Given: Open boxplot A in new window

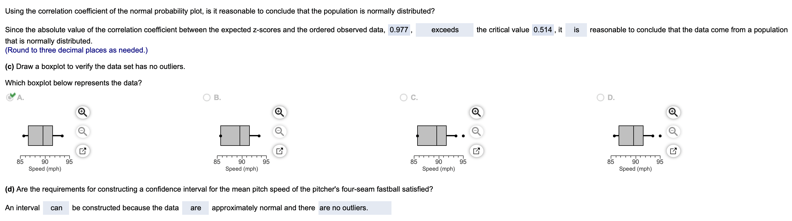Looking at the screenshot, I should point(82,151).
